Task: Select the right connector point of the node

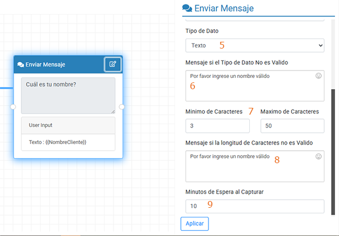Action: 121,107
